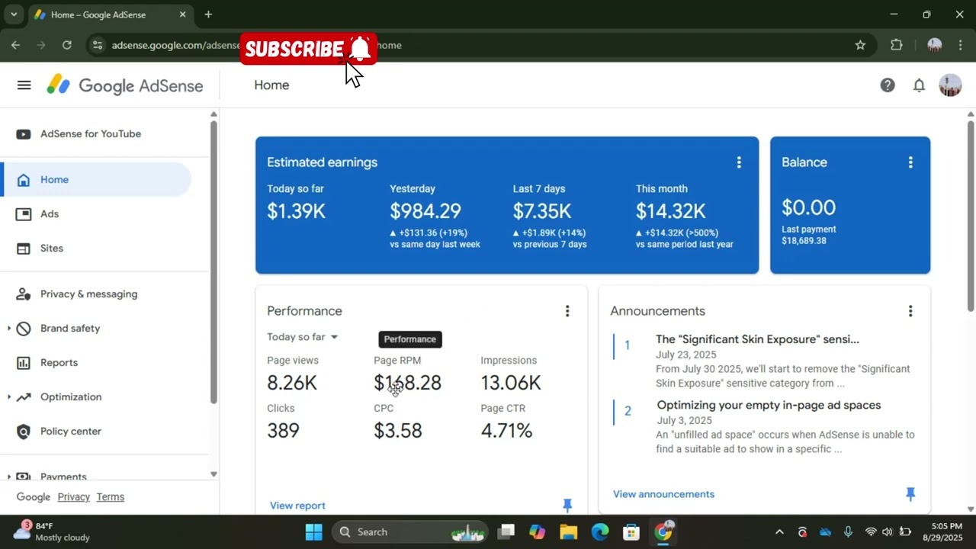Screen dimensions: 976x549
Task: Open the Privacy footer link
Action: pos(73,497)
